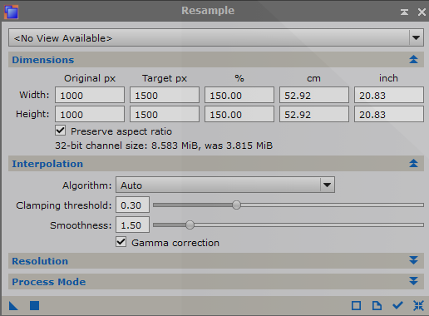
Task: Adjust the Clamping threshold slider handle
Action: point(236,205)
